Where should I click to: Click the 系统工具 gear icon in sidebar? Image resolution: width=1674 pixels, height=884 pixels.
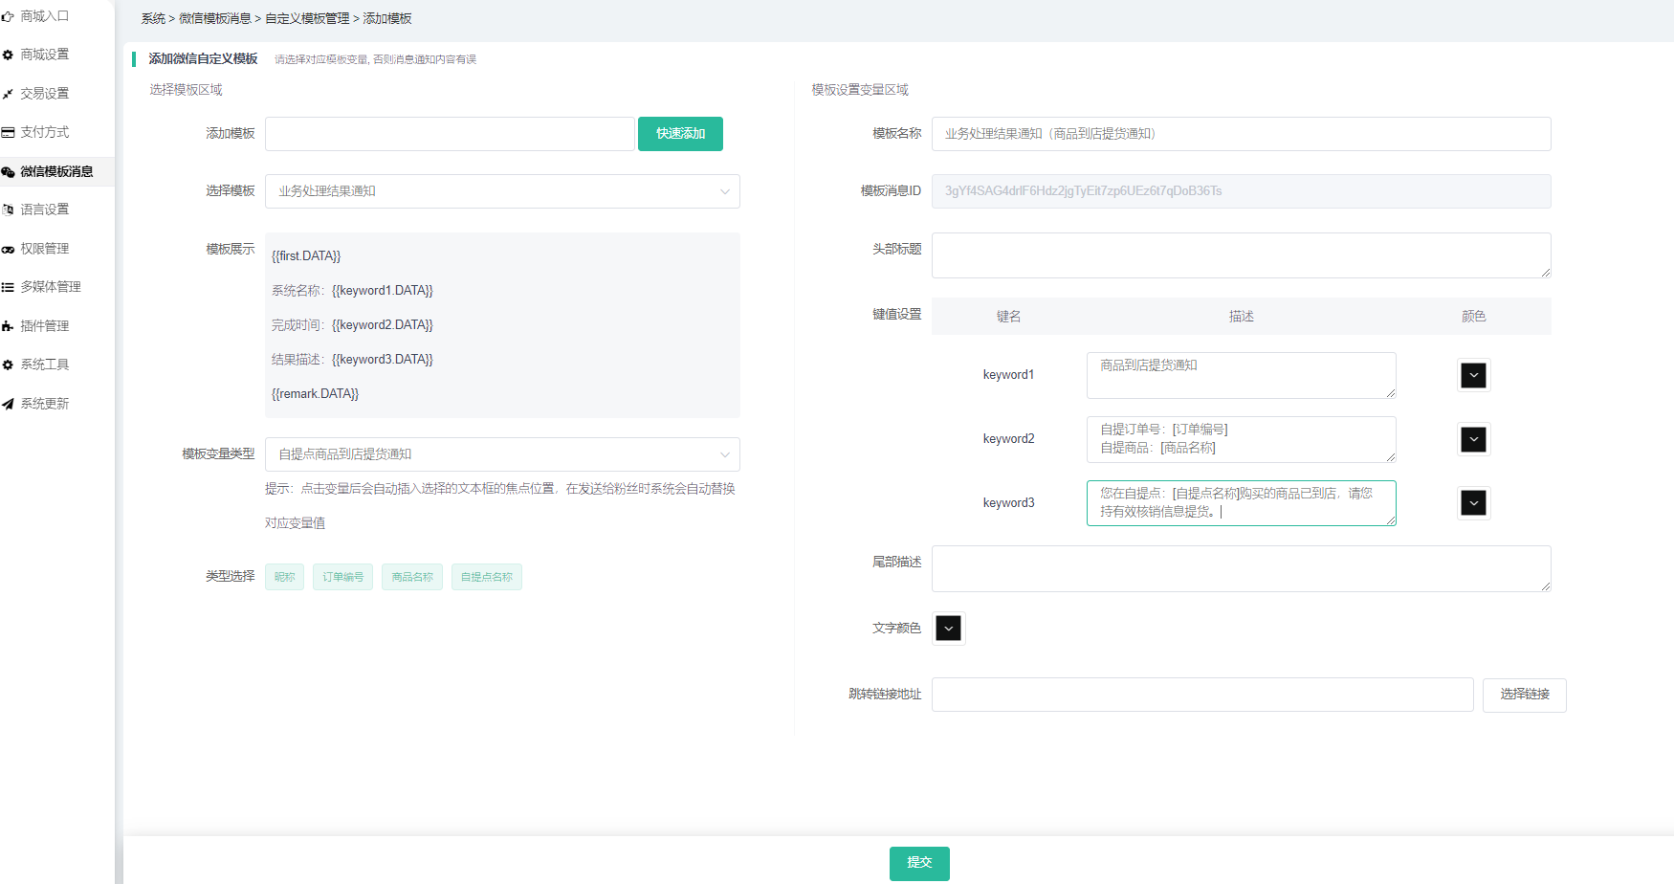[x=8, y=365]
